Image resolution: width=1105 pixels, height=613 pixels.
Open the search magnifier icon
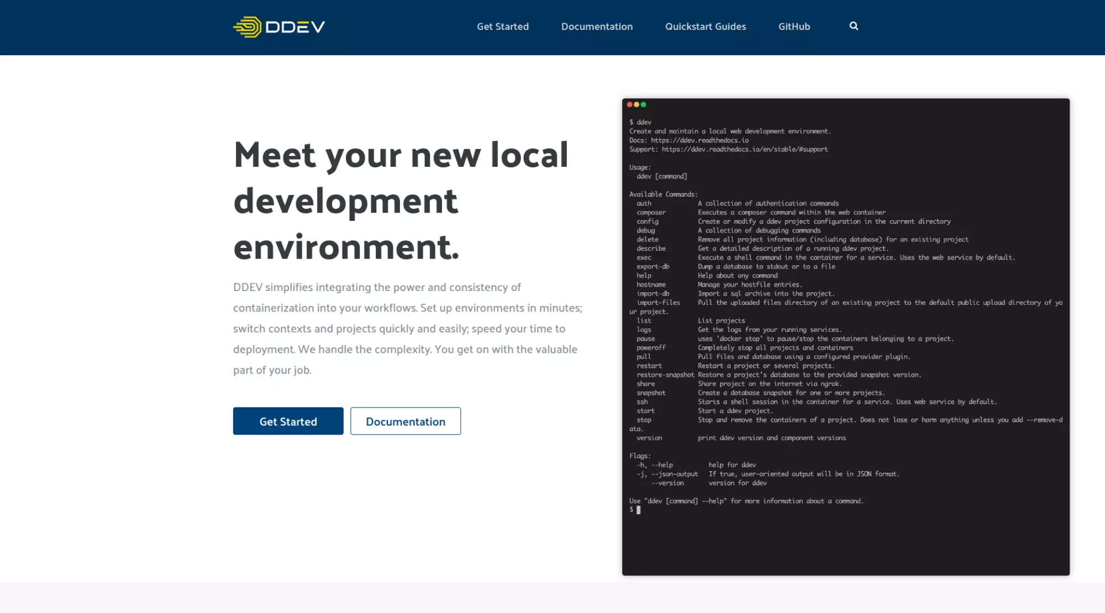click(854, 26)
